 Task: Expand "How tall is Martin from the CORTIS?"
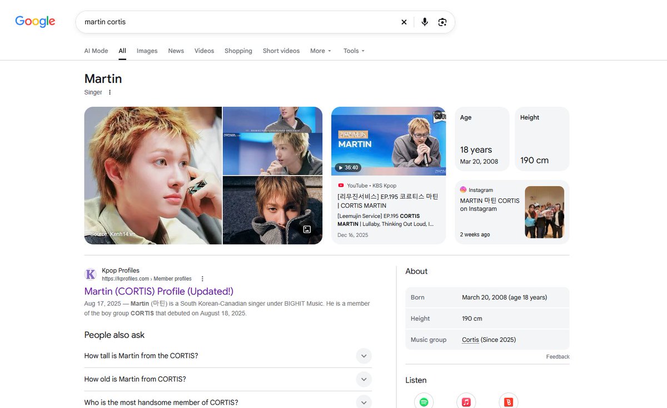(x=228, y=356)
